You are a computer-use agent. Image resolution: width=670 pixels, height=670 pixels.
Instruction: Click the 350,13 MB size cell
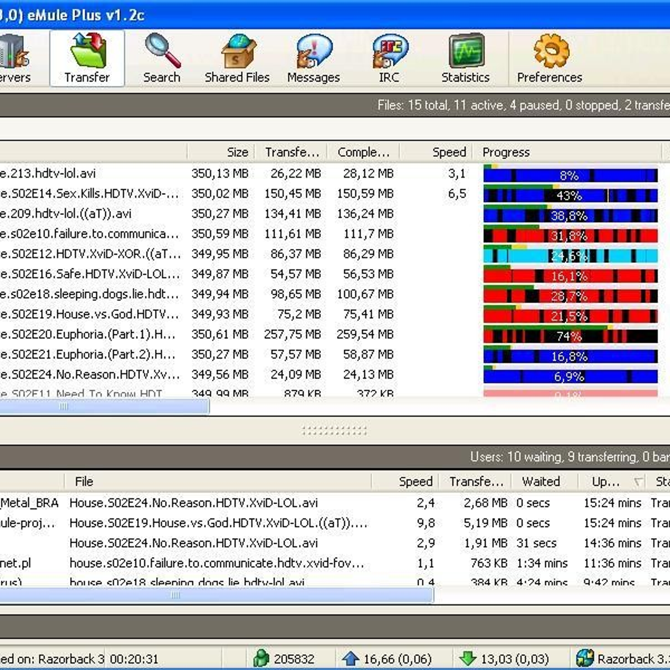point(220,173)
